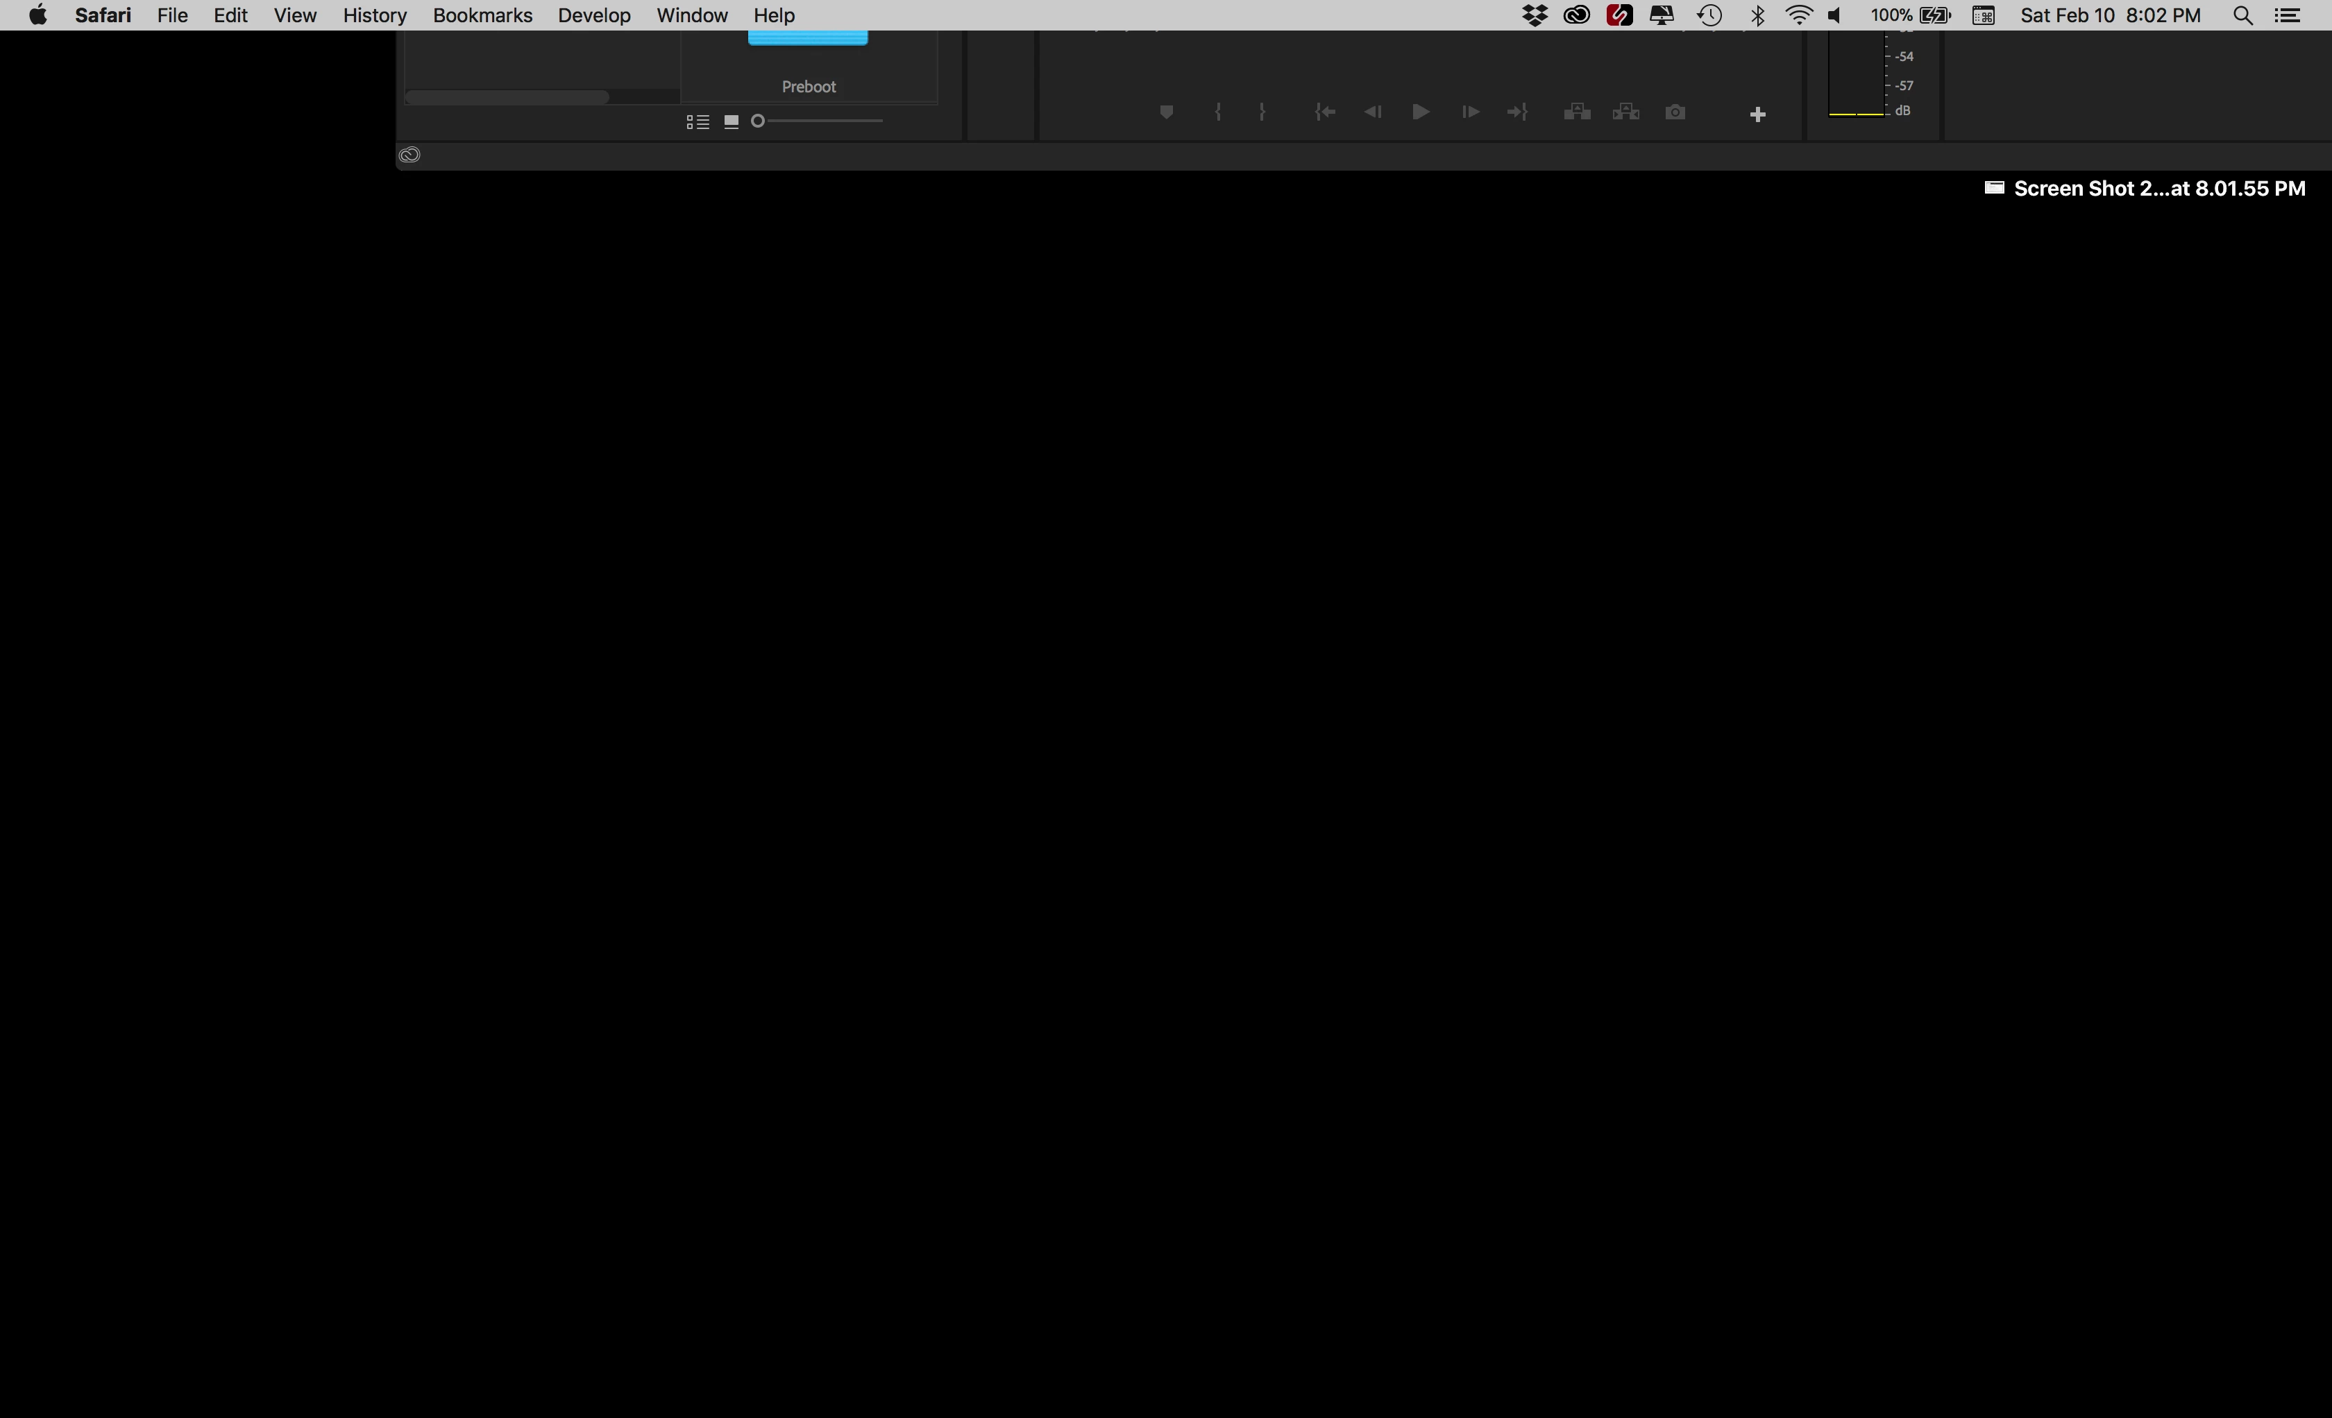Viewport: 2332px width, 1418px height.
Task: Step back one frame
Action: (x=1372, y=112)
